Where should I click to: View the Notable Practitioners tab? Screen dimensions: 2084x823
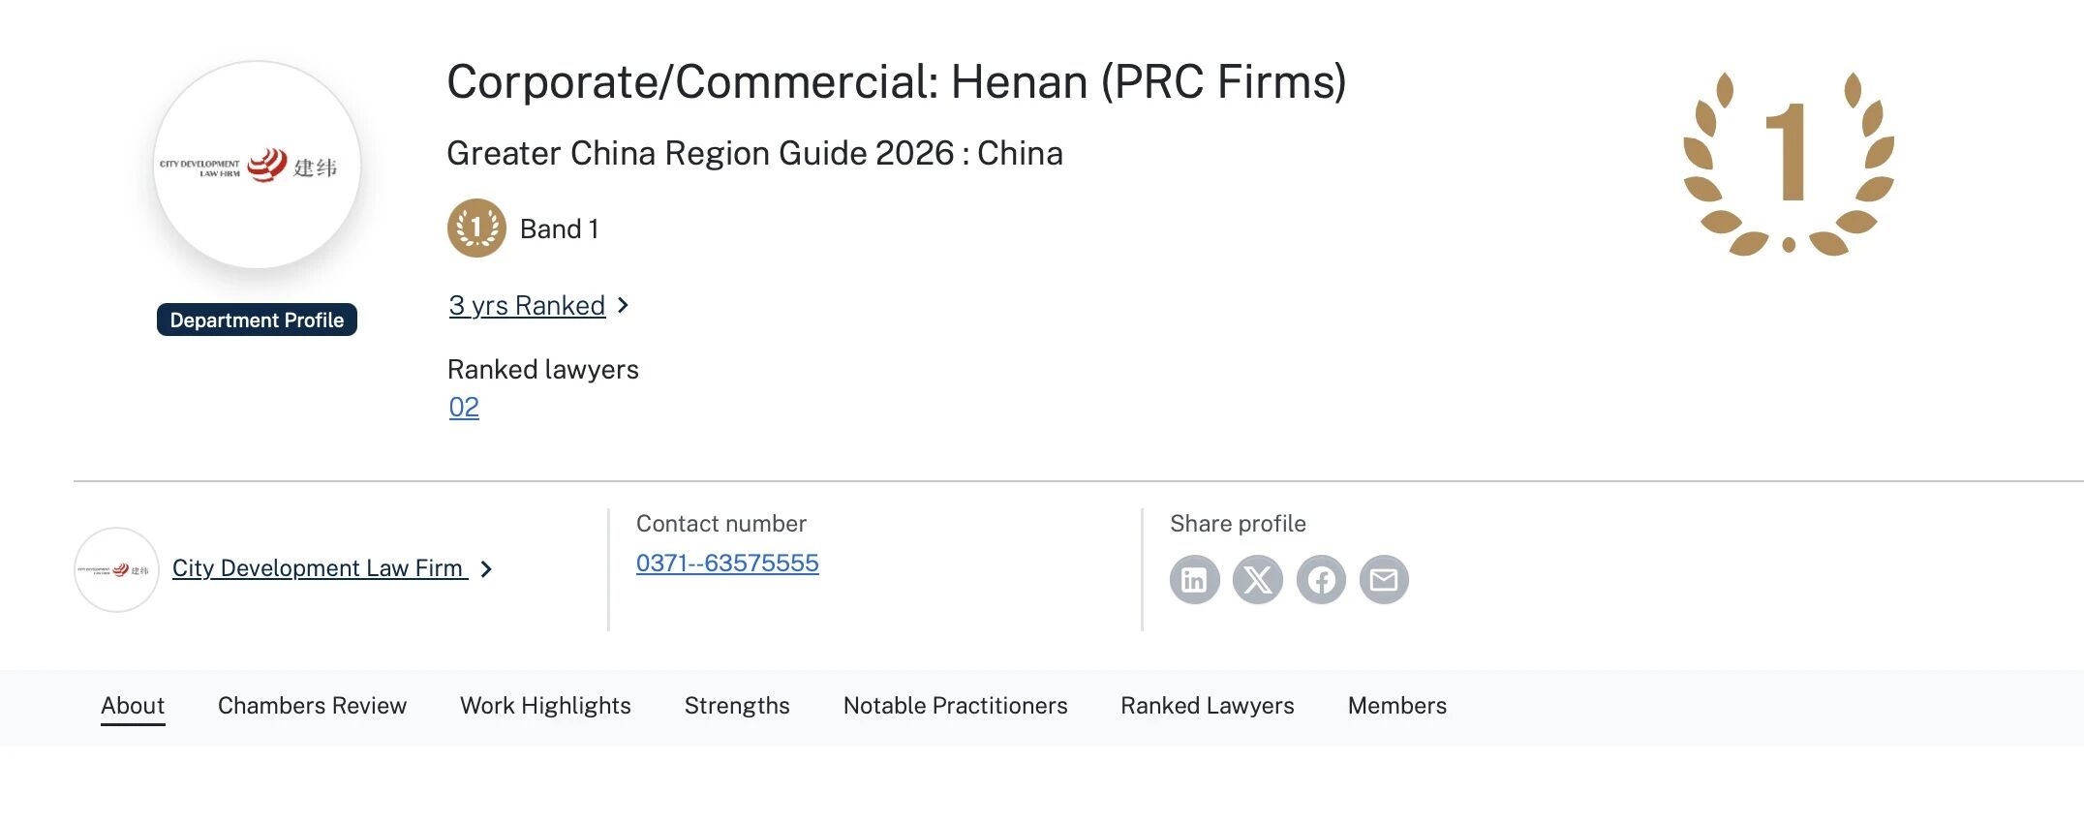pyautogui.click(x=955, y=706)
